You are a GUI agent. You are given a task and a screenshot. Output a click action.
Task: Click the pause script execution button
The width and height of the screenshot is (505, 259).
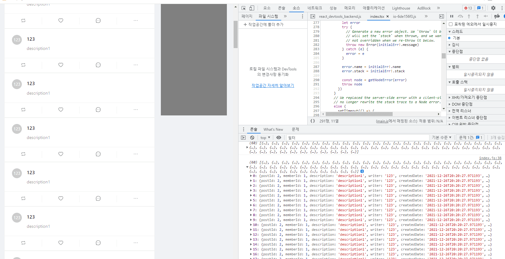(x=452, y=16)
